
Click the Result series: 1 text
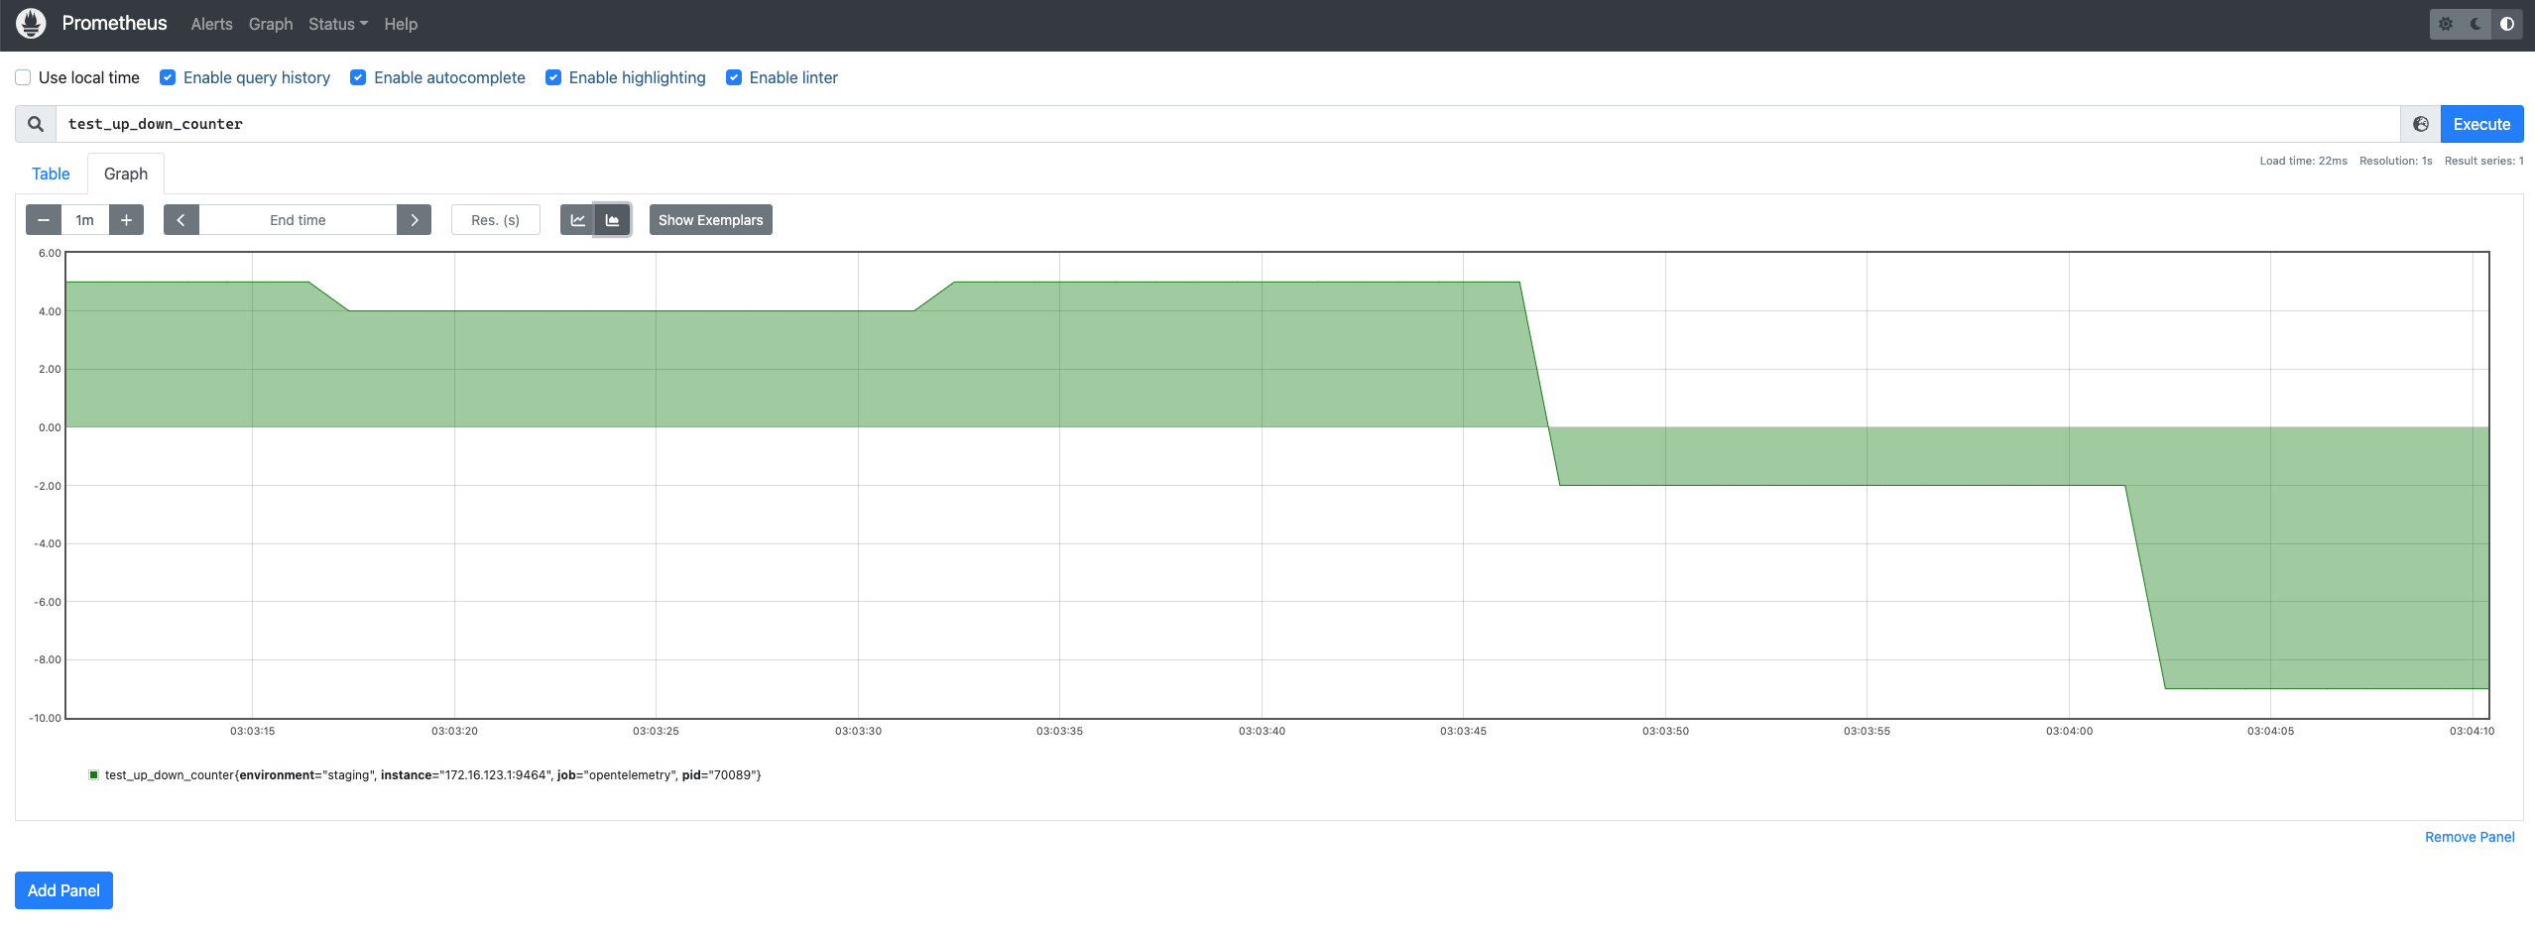[x=2483, y=161]
